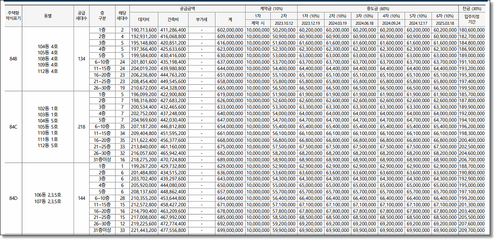
Task: Click land cost 190,713,600 cell
Action: [x=144, y=30]
